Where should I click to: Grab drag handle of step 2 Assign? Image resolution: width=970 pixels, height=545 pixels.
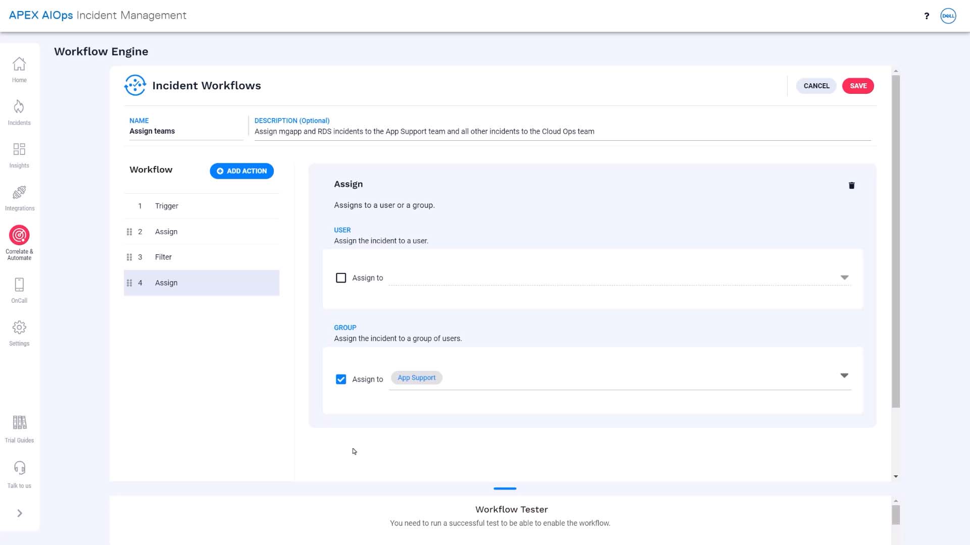click(129, 232)
